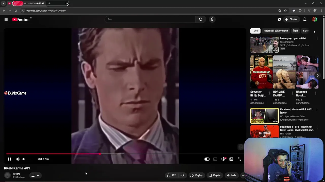
Task: Open Sovyetler Birliği Dağıl... short thumbnail
Action: coord(262,72)
